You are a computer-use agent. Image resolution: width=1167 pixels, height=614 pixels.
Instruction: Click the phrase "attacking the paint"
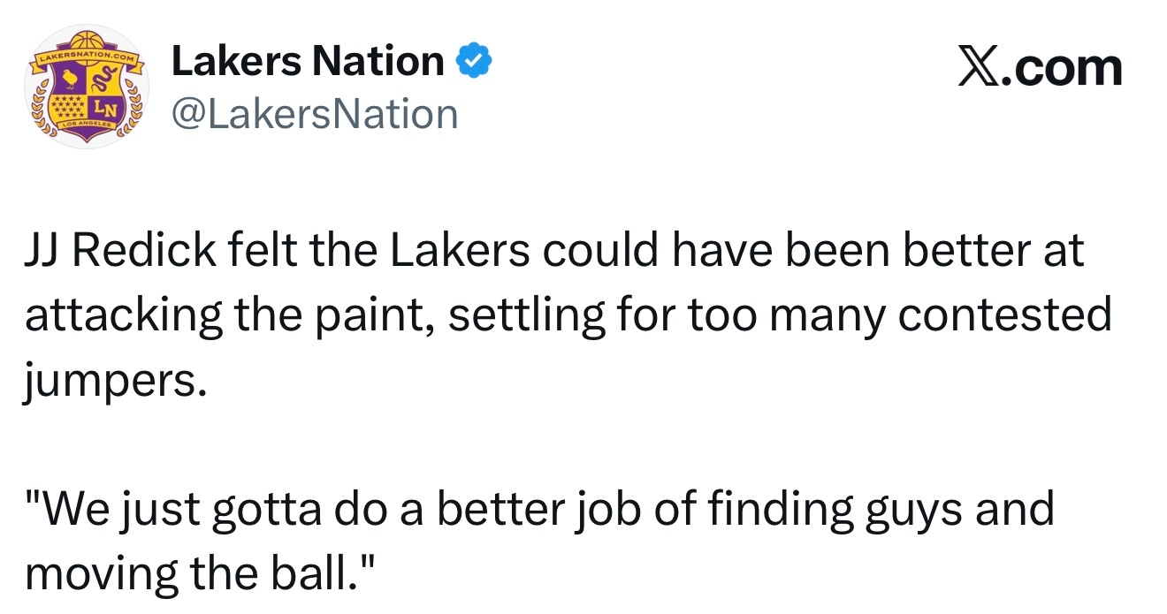(x=228, y=315)
